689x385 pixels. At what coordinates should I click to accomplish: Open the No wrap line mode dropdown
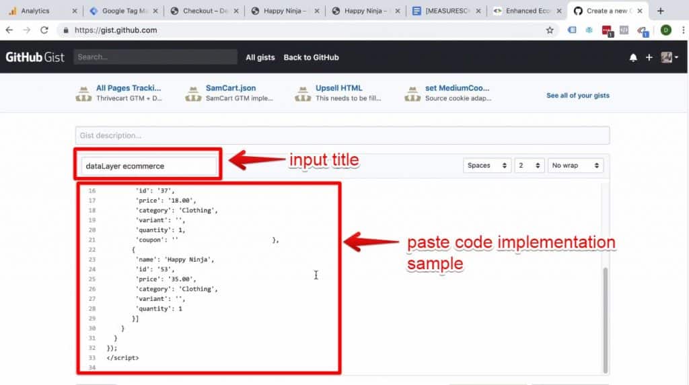tap(575, 166)
